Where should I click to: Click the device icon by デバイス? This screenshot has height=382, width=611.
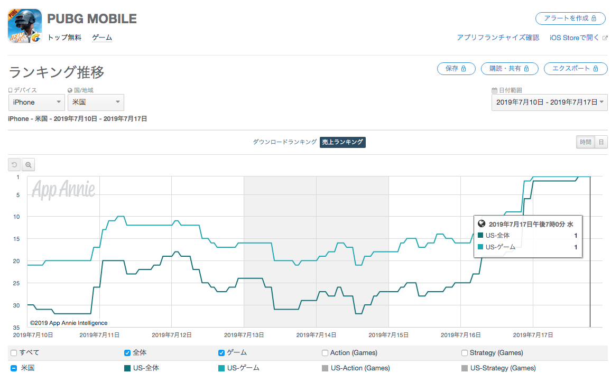(x=11, y=90)
